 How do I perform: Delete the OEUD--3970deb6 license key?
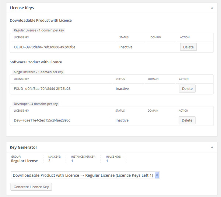pyautogui.click(x=188, y=47)
